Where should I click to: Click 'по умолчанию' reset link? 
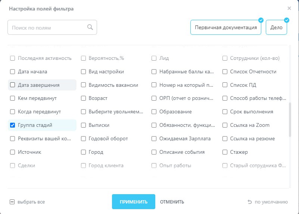pyautogui.click(x=271, y=202)
